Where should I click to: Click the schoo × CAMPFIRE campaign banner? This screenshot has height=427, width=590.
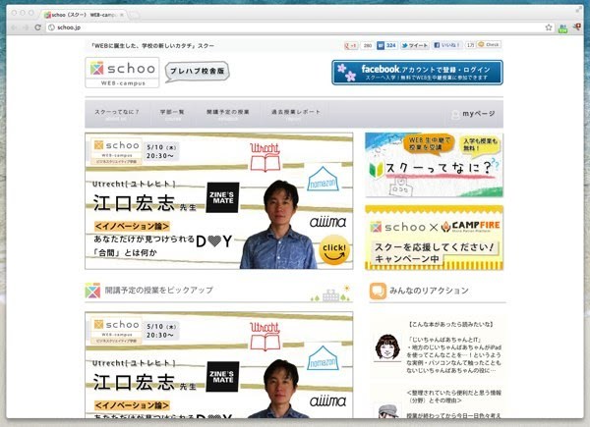coord(434,235)
